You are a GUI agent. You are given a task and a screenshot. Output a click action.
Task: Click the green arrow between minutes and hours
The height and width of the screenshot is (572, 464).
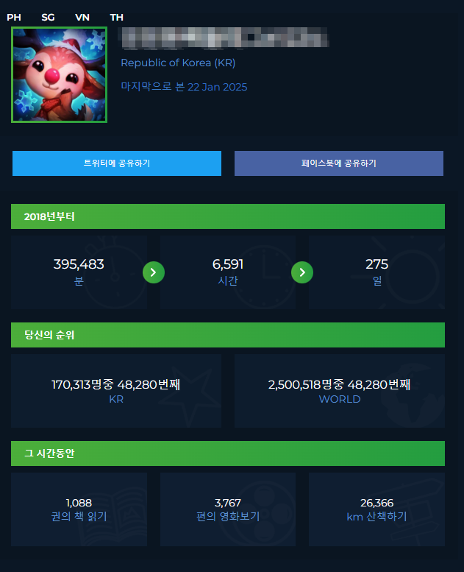pyautogui.click(x=154, y=272)
